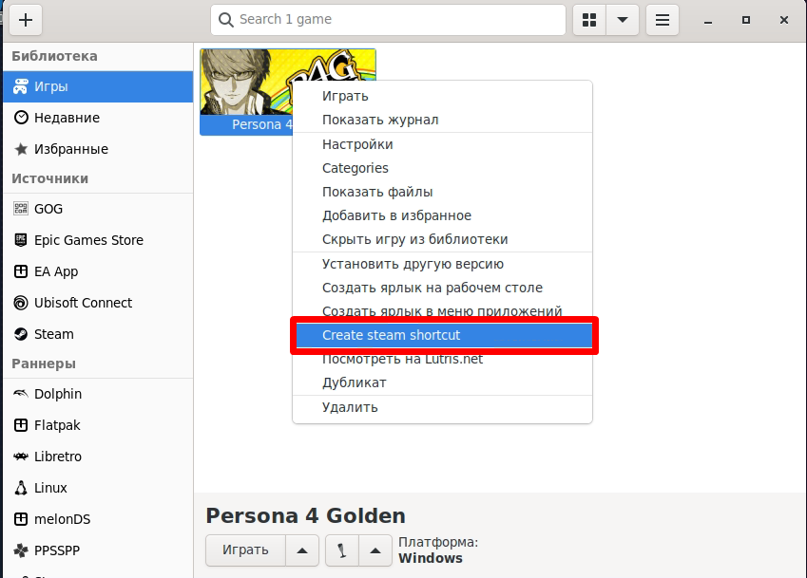Close the Lutris window

tap(784, 20)
